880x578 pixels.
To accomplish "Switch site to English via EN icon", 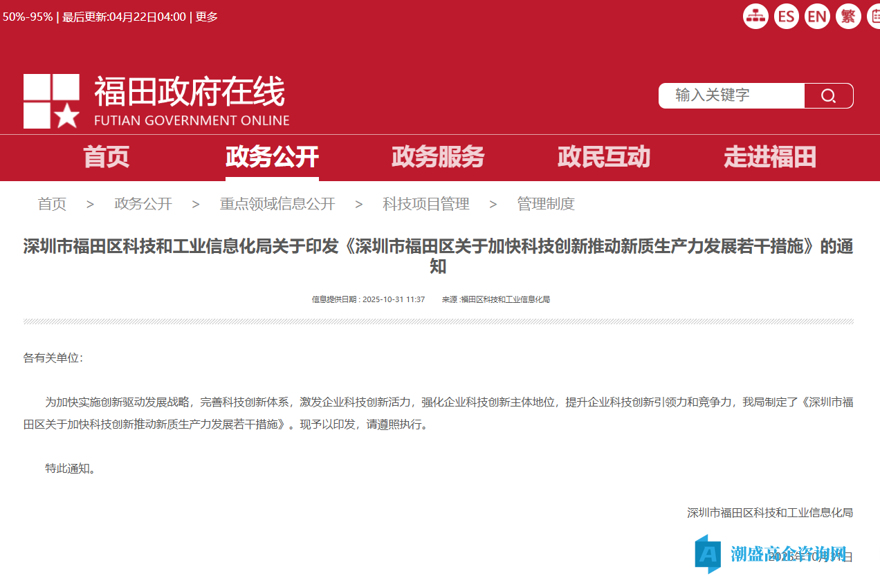I will [x=817, y=16].
